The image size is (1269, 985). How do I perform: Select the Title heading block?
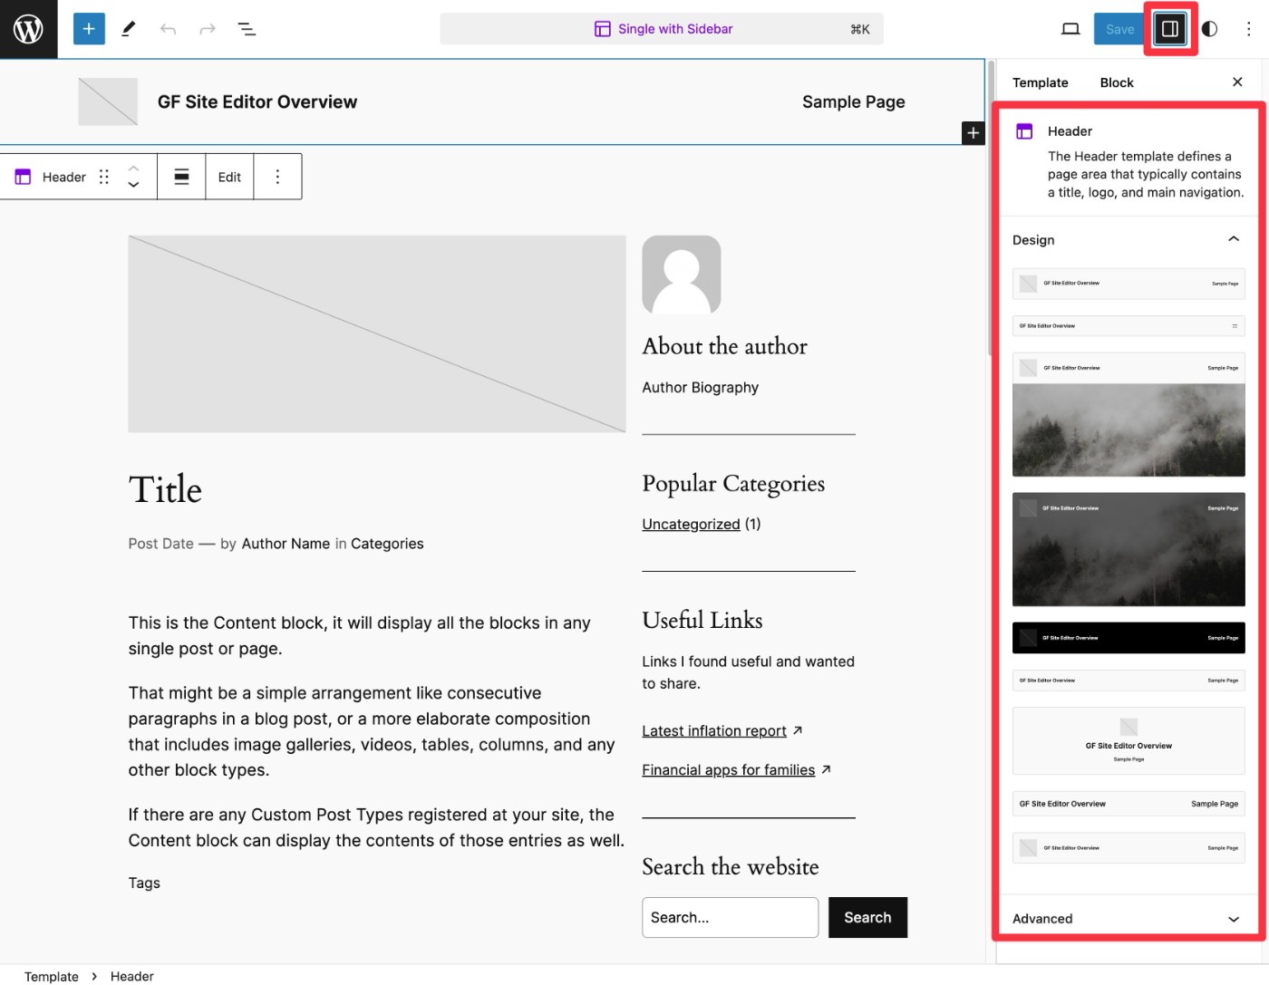click(165, 489)
